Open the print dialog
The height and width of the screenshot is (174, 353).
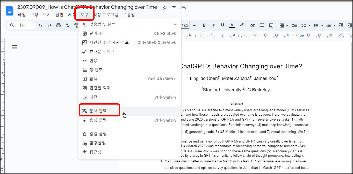(x=58, y=25)
